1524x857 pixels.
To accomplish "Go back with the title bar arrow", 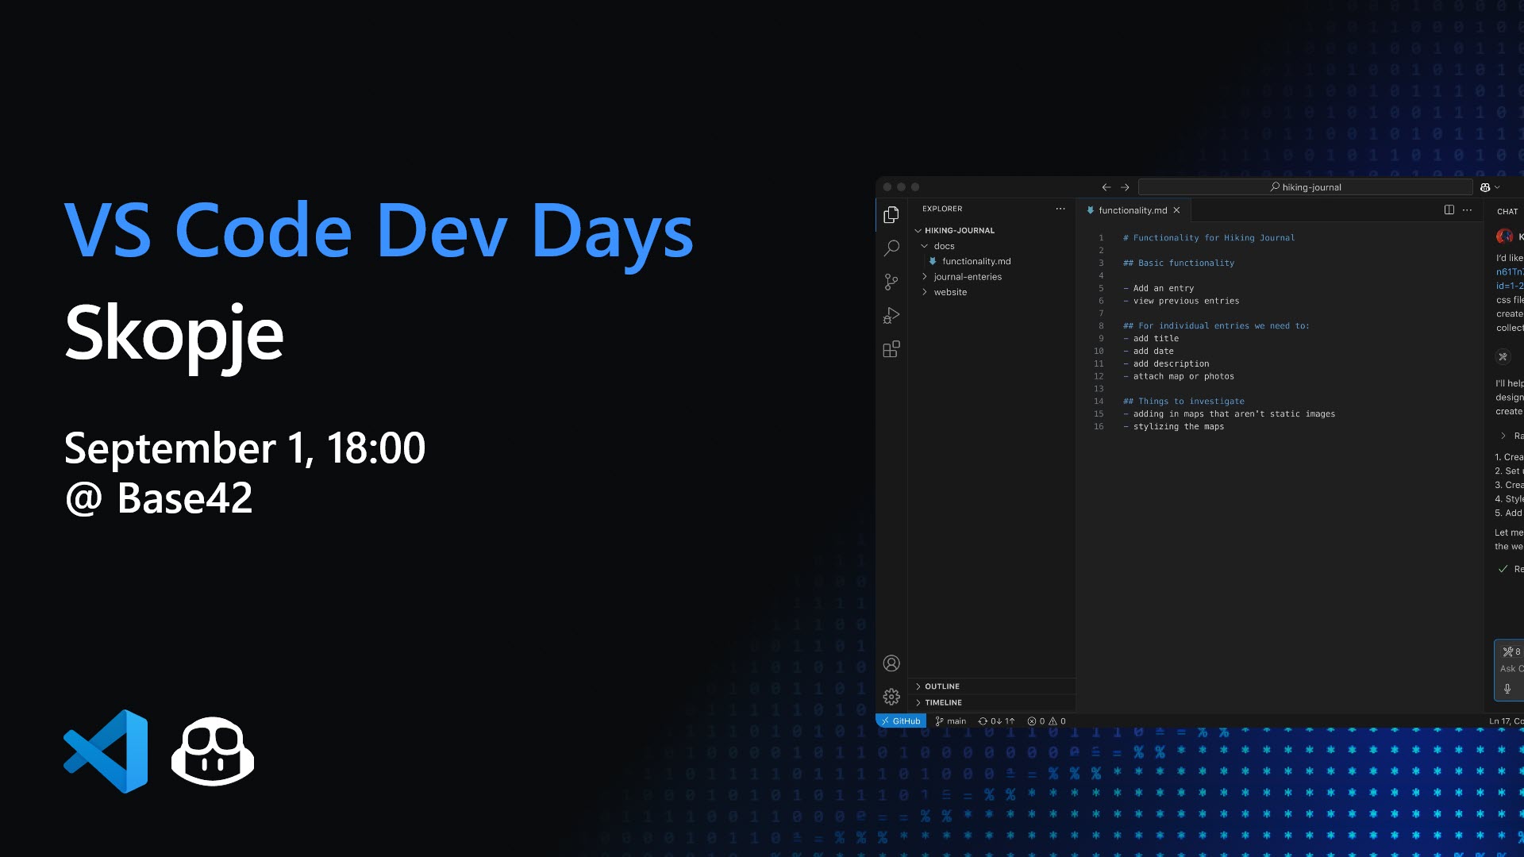I will click(x=1106, y=187).
